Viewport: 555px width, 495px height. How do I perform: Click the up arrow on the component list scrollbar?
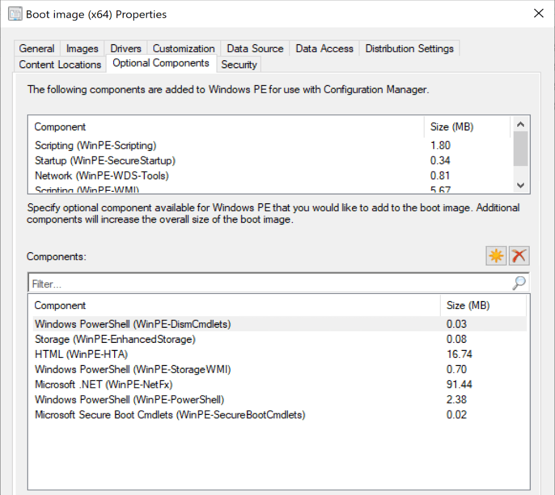click(x=520, y=124)
